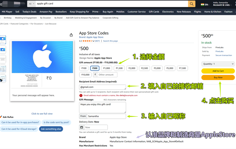The height and width of the screenshot is (149, 236).
Task: Open the Brand: Apple App Store link
Action: pos(91,37)
